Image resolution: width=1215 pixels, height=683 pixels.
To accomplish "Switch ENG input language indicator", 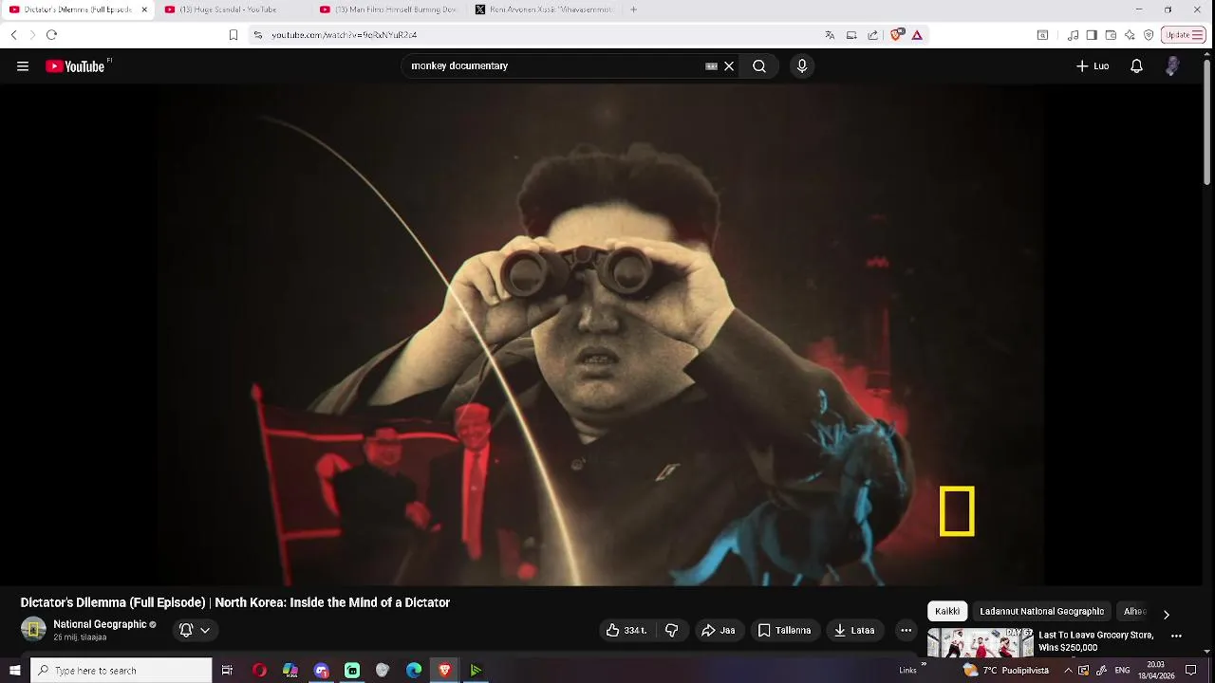I will 1122,671.
